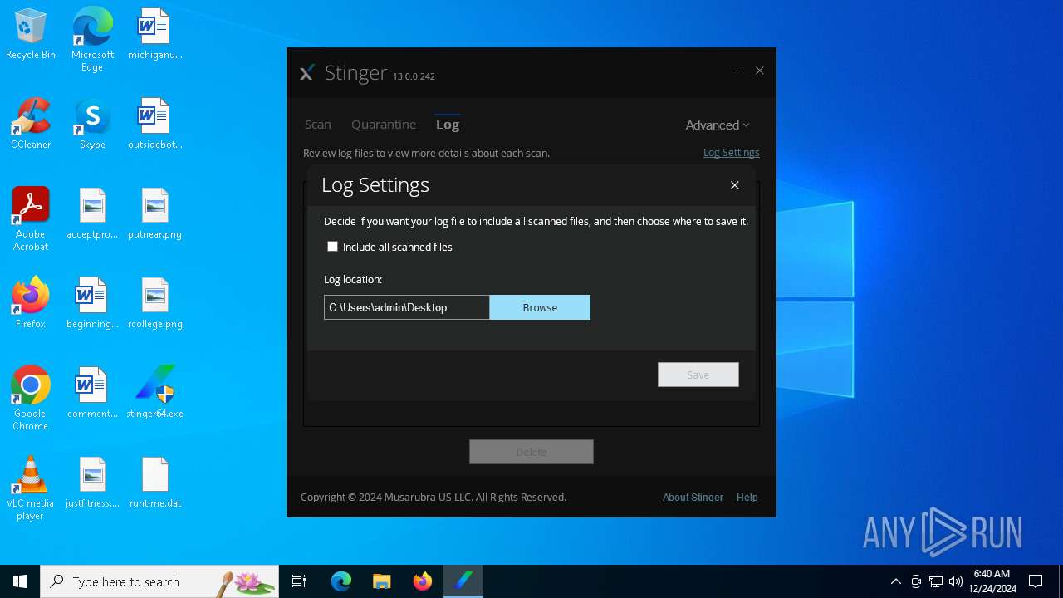Open File Explorer from the taskbar
The height and width of the screenshot is (598, 1063).
382,581
